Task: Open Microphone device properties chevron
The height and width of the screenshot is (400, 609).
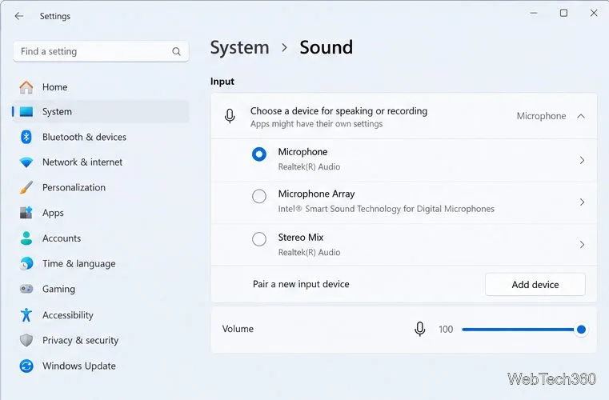Action: click(582, 160)
